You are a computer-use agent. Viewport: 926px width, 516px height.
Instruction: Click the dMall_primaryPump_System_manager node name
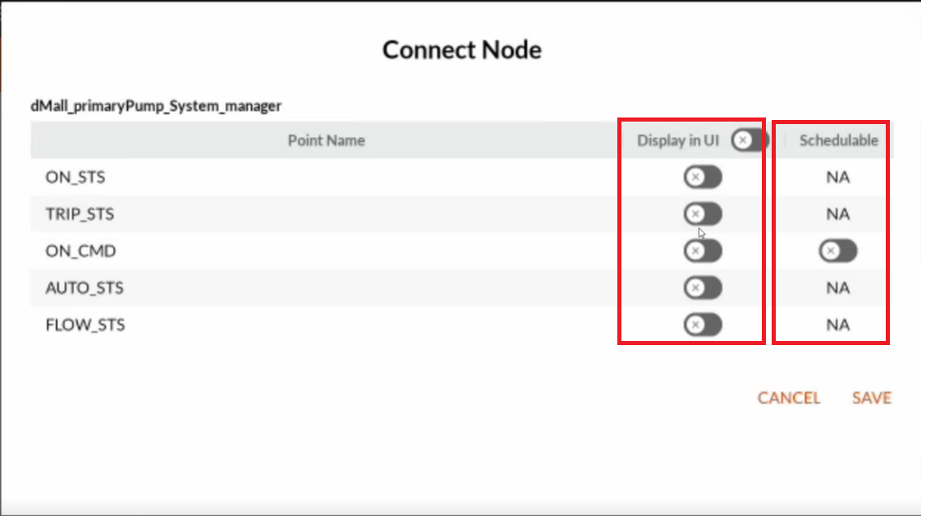coord(156,106)
